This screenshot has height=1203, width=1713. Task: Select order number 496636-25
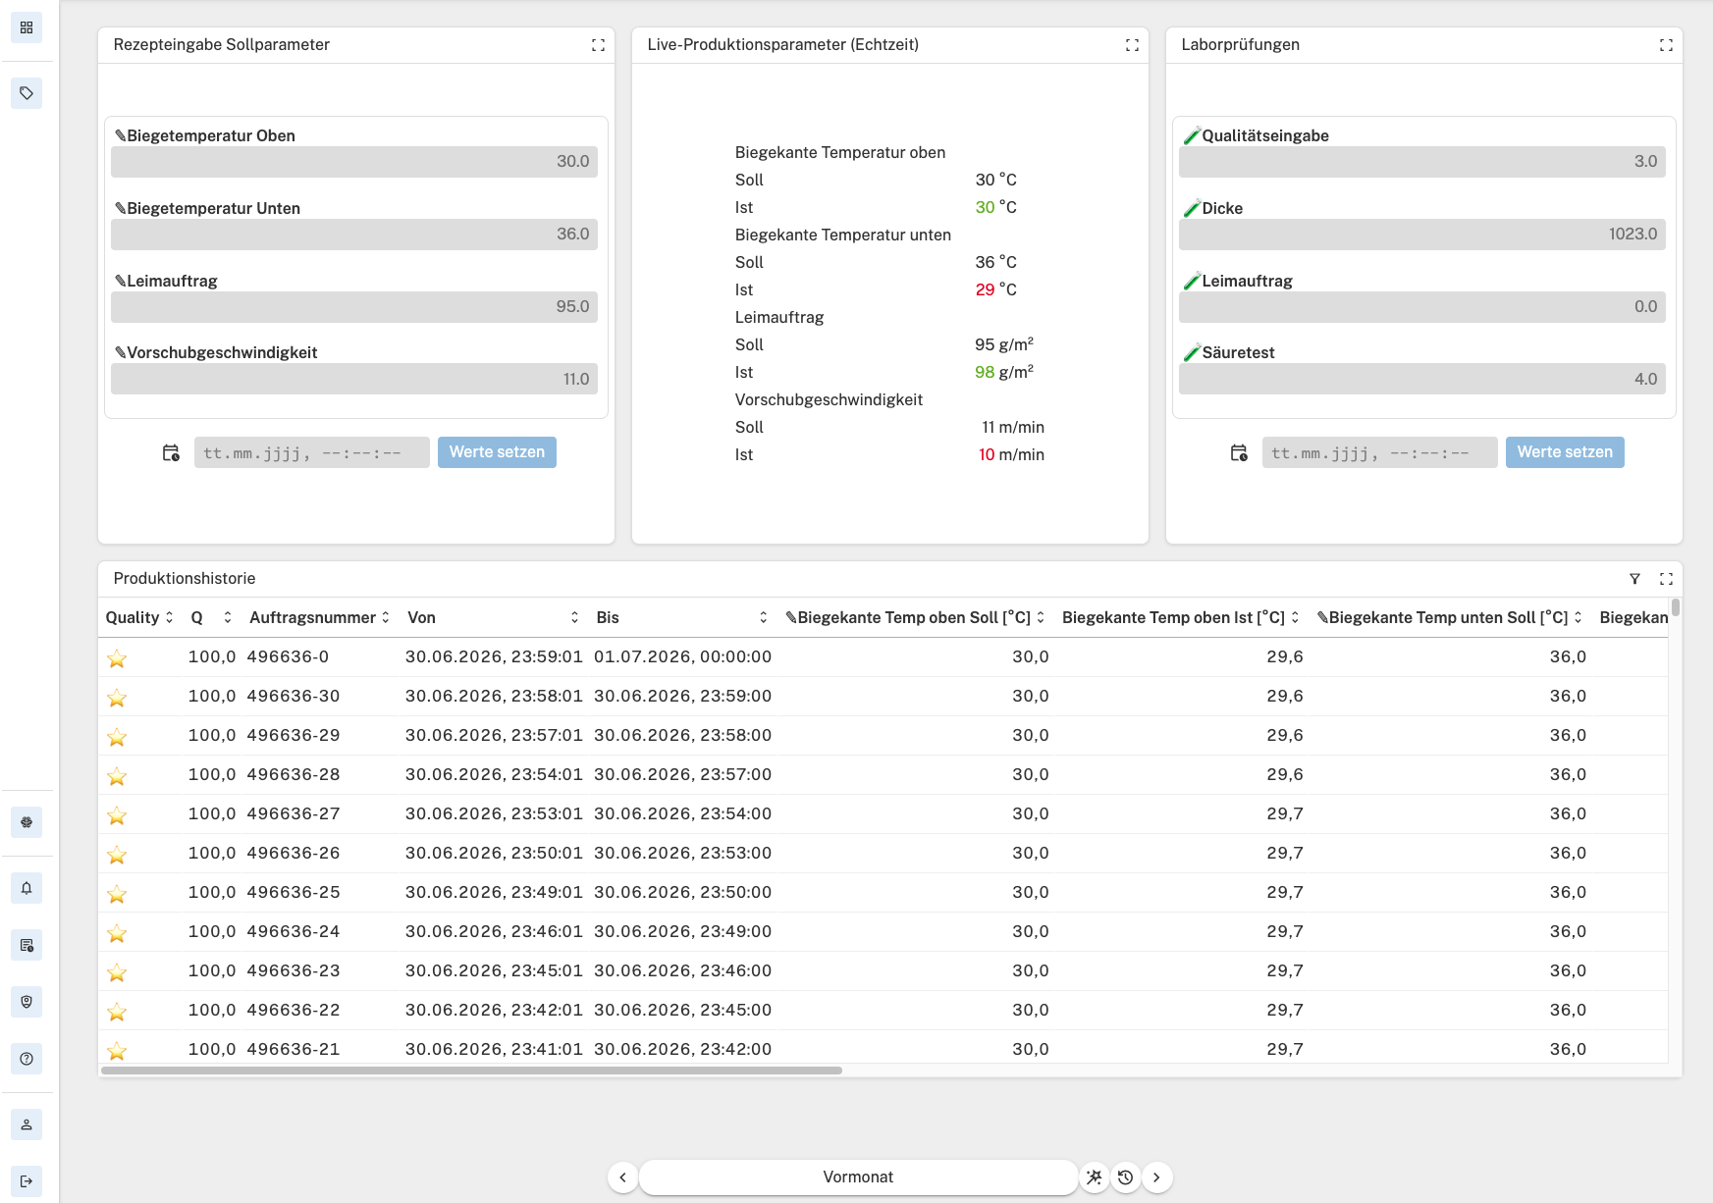pos(294,892)
